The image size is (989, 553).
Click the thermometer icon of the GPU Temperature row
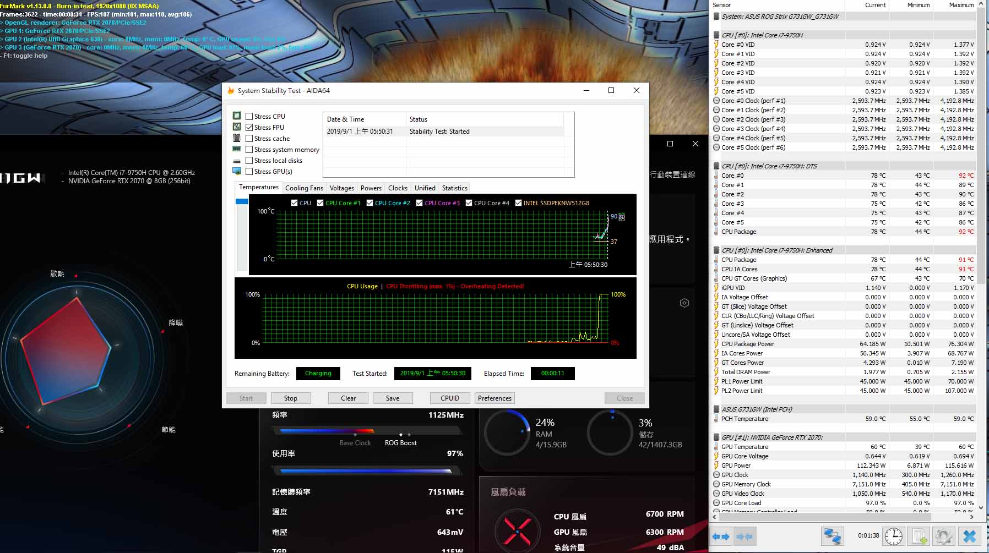point(716,447)
